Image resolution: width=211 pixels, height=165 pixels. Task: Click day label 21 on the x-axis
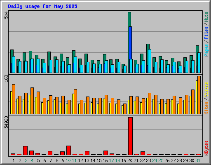136,160
